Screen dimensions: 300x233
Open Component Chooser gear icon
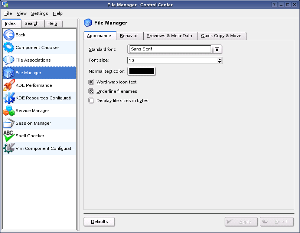9,47
